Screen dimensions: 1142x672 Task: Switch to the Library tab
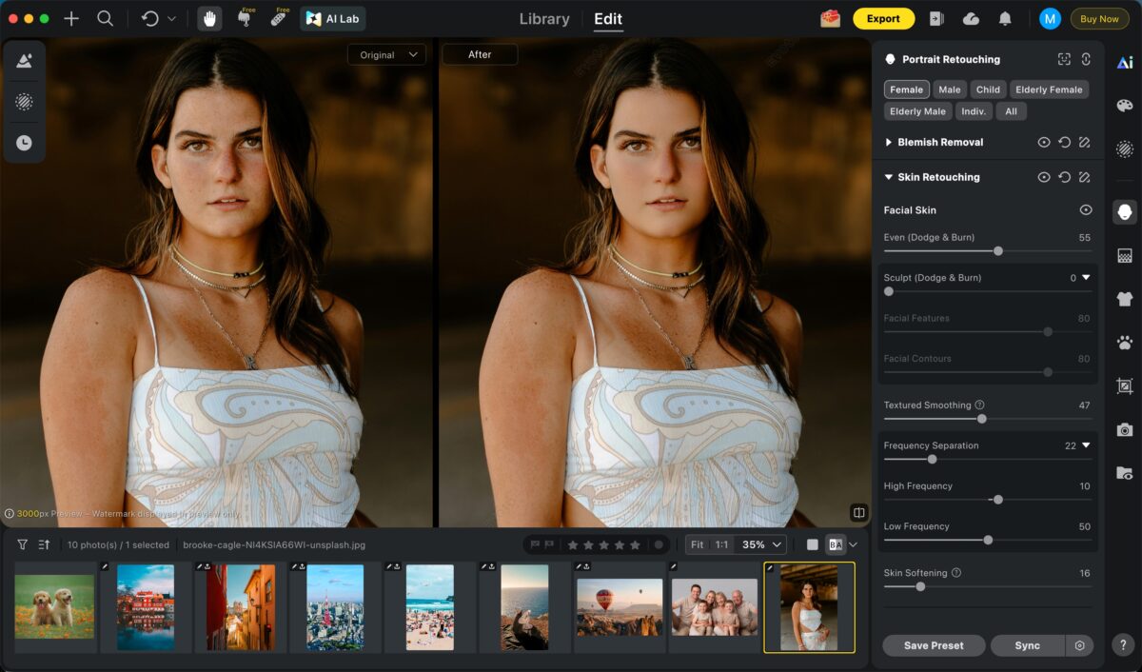coord(543,18)
